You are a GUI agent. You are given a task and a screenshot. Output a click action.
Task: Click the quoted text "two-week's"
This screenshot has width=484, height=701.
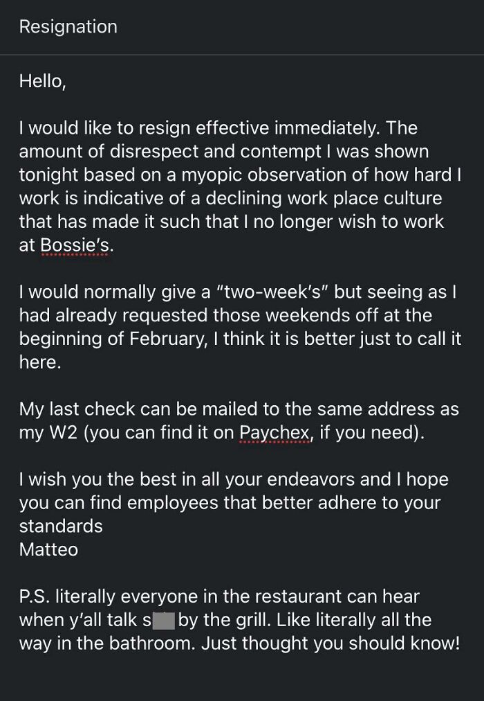(x=272, y=292)
